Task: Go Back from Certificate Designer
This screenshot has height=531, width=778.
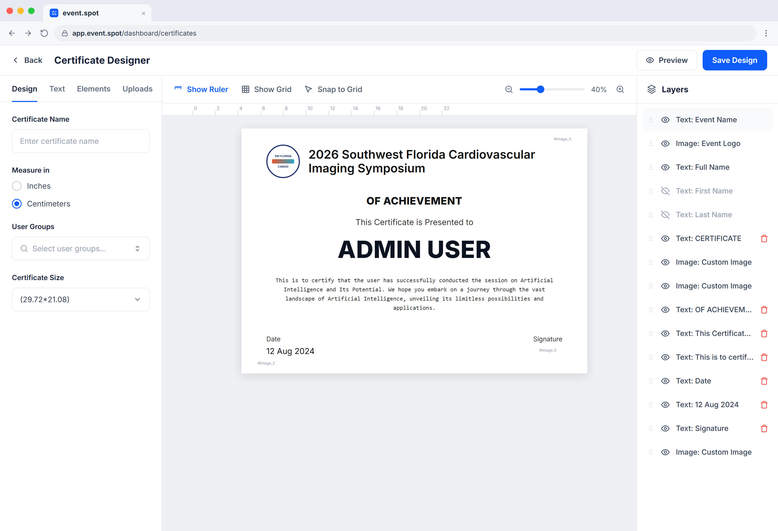Action: click(x=28, y=60)
